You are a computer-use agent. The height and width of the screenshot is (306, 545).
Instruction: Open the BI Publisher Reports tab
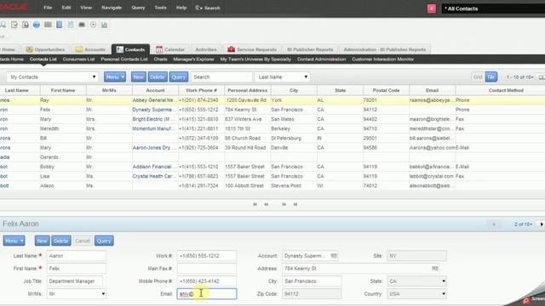310,49
